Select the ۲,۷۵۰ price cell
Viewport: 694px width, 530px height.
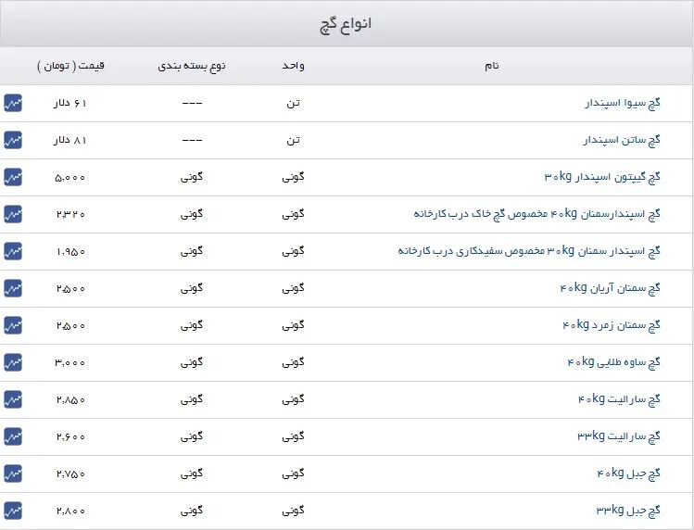(x=70, y=473)
